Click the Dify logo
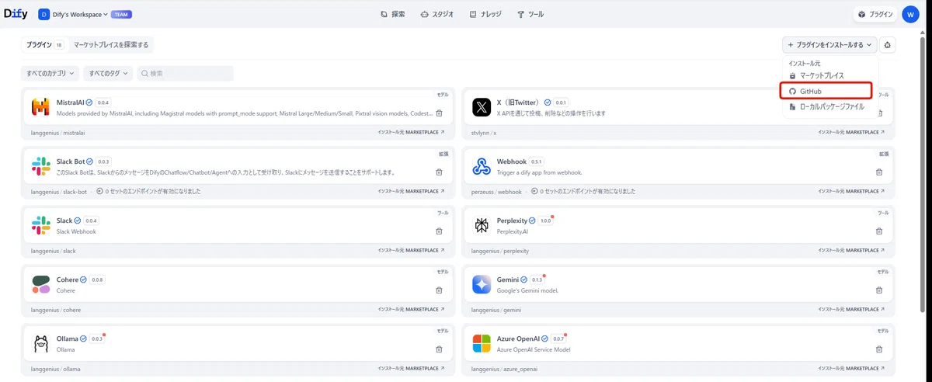 pyautogui.click(x=16, y=14)
